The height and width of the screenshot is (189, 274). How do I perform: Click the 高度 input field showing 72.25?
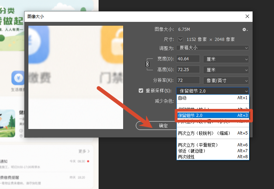(188, 70)
